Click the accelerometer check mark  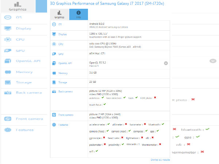tap(108, 124)
